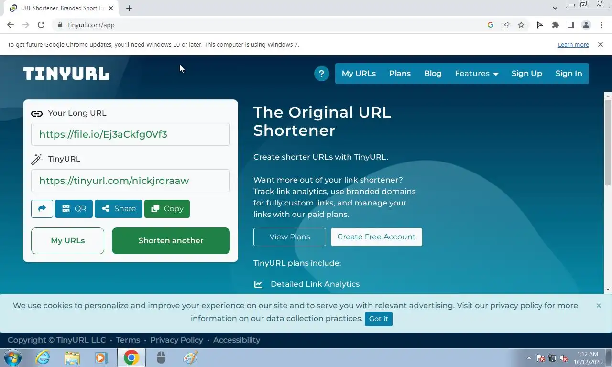Open the Windows Start menu
This screenshot has width=612, height=367.
click(x=13, y=357)
